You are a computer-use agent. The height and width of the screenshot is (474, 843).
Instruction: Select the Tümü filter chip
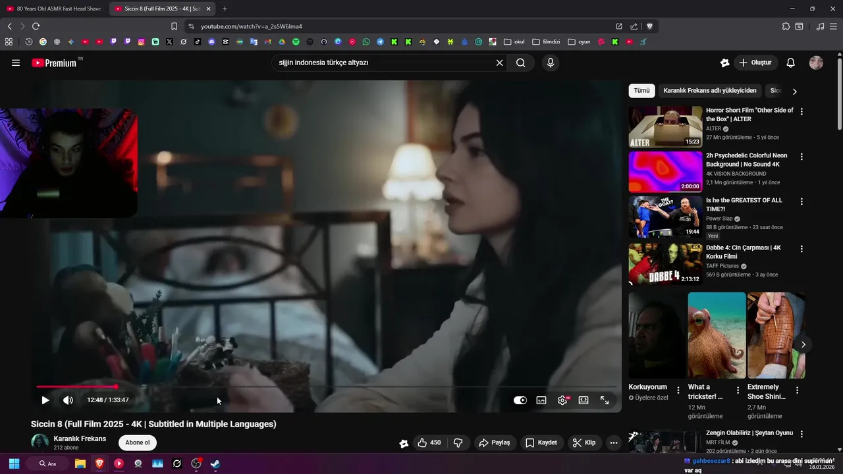(641, 91)
